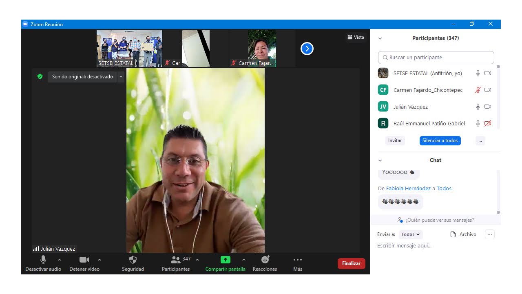The height and width of the screenshot is (294, 522).
Task: Select Carmen Fajardo_Chicontepec participant name
Action: point(428,90)
